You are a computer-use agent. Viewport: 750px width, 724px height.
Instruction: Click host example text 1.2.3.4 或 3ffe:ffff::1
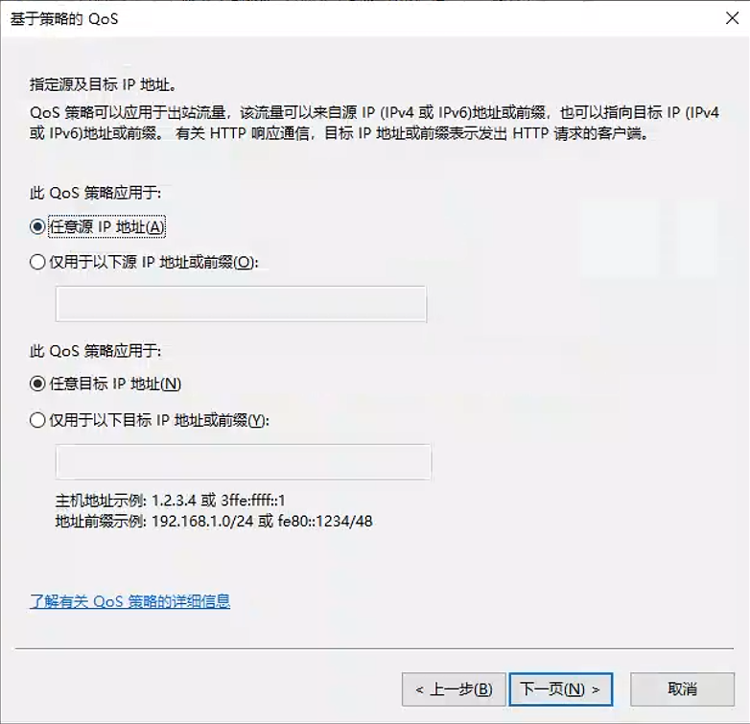[218, 501]
